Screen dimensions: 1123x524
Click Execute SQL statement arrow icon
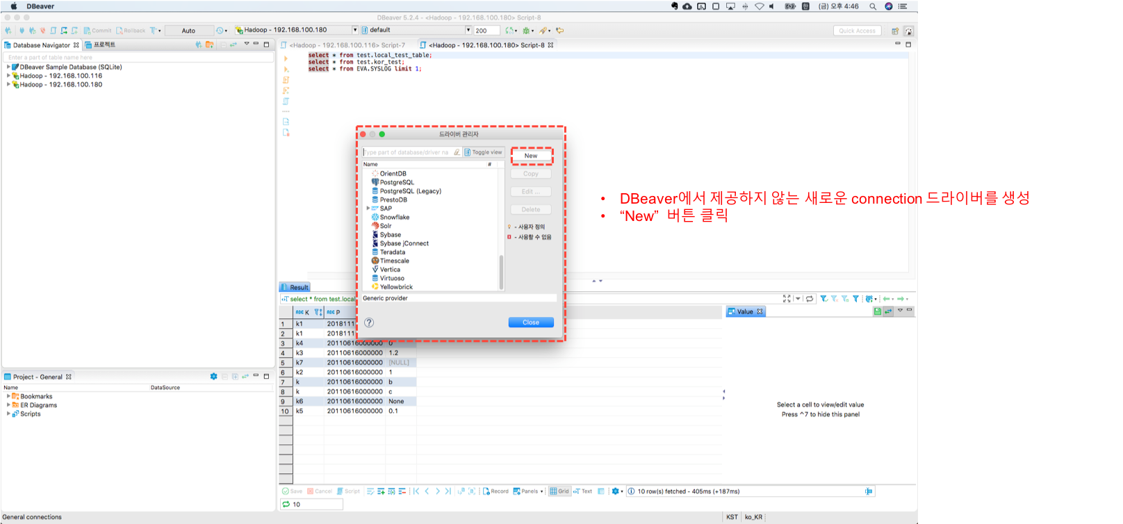coord(286,59)
